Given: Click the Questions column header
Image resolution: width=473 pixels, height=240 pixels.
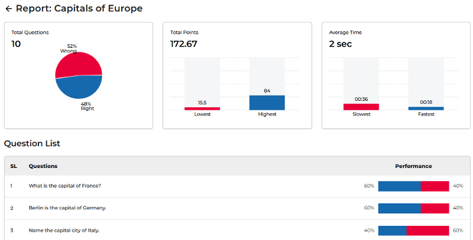Looking at the screenshot, I should (x=43, y=166).
